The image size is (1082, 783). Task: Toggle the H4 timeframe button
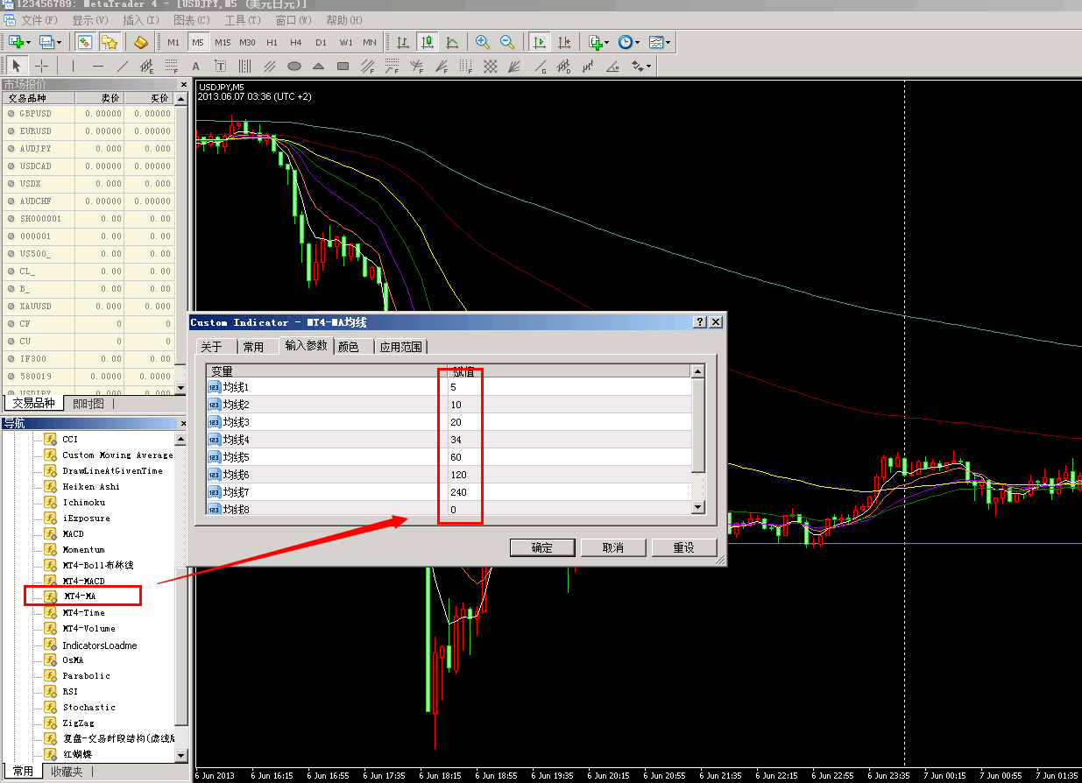[296, 42]
